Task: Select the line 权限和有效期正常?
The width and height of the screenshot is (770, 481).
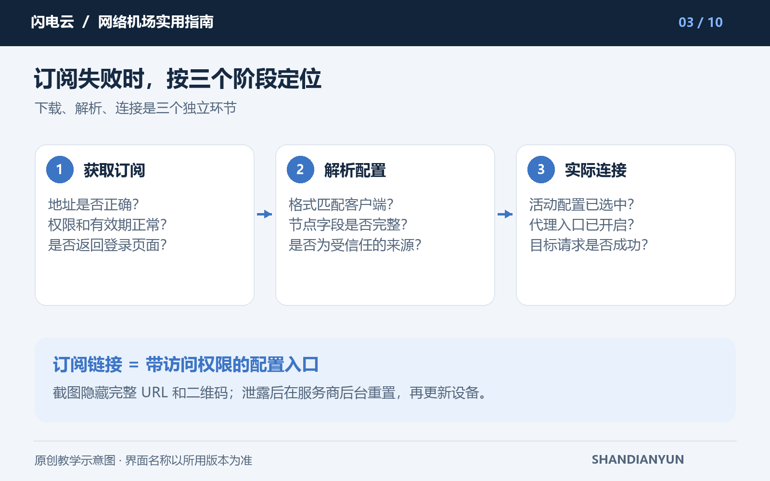Action: click(x=107, y=225)
